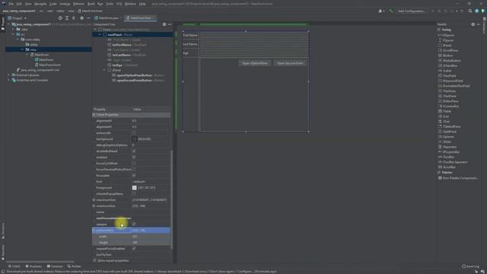The image size is (487, 274).
Task: Click the First Name text field
Action: [x=254, y=35]
